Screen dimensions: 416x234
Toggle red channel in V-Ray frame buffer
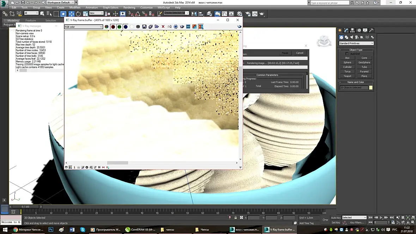[113, 27]
